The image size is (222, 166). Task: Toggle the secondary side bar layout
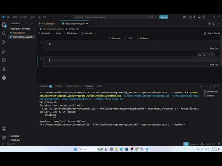coord(204,17)
